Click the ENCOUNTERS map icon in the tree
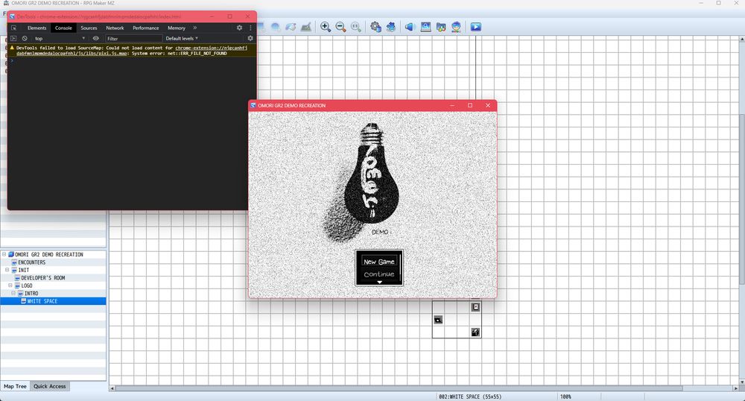Screen dimensions: 745x401 click(14, 262)
